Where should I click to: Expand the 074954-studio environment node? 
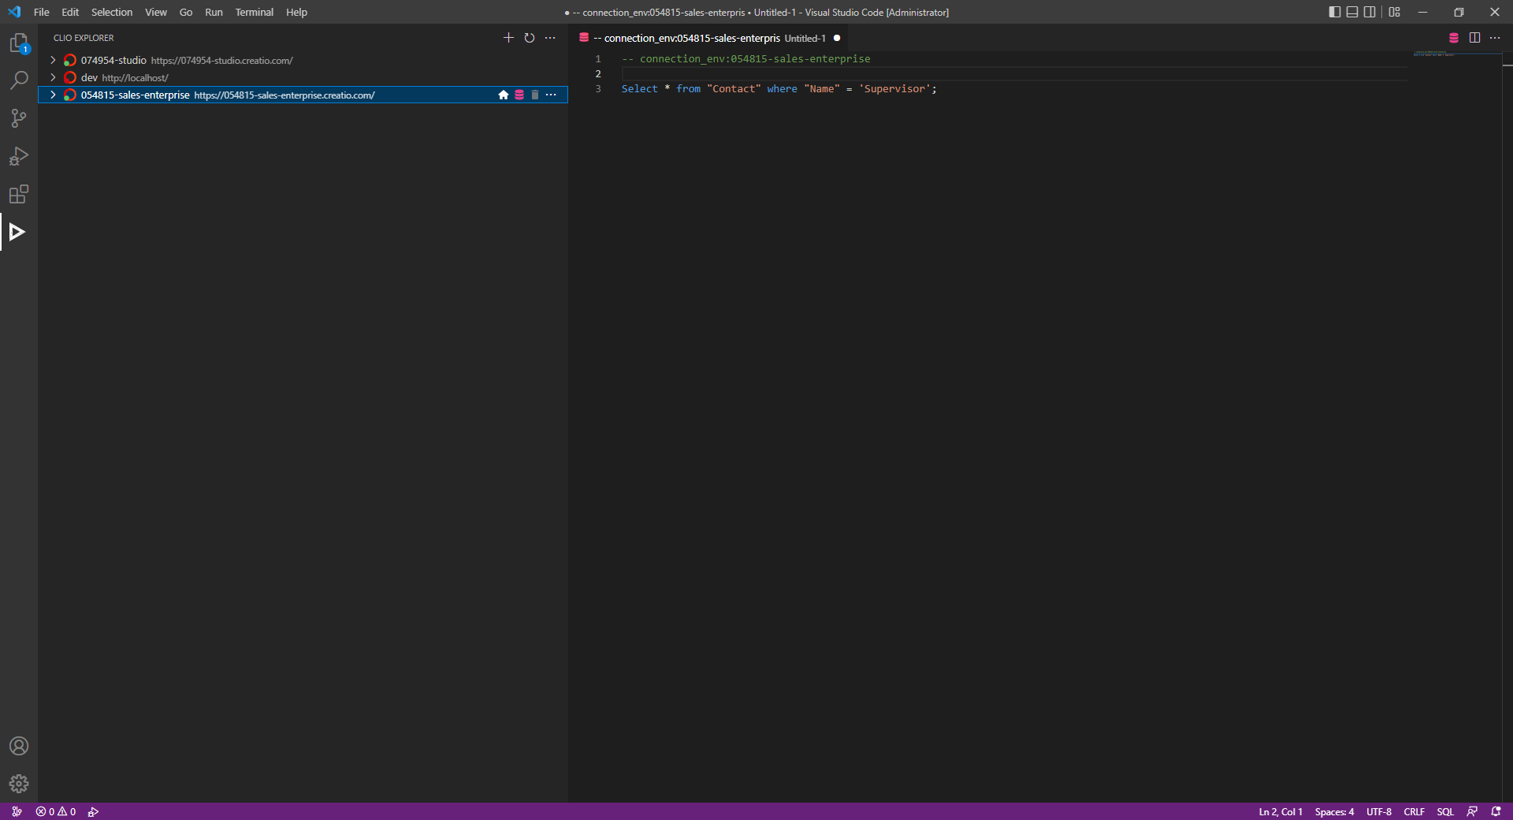click(x=53, y=61)
